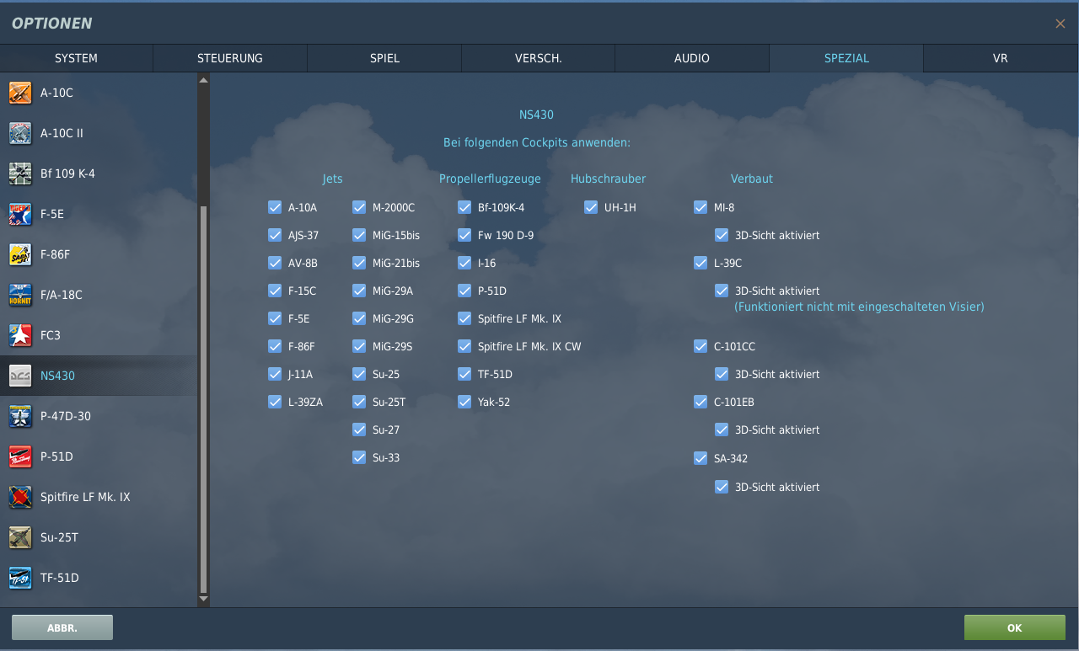Cancel with the ABBR. button
The height and width of the screenshot is (651, 1079).
pos(62,627)
